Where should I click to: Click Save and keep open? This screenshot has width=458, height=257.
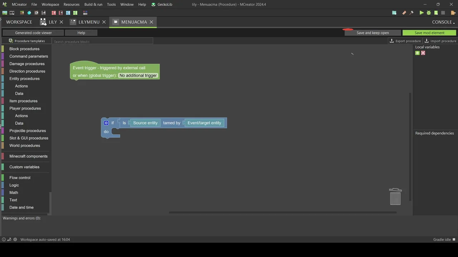click(x=372, y=32)
